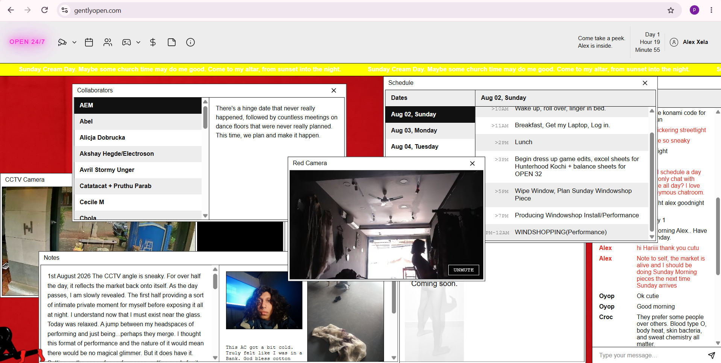Select Aug 04, Tuesday in Schedule dates
Viewport: 721px width, 363px height.
click(x=430, y=146)
